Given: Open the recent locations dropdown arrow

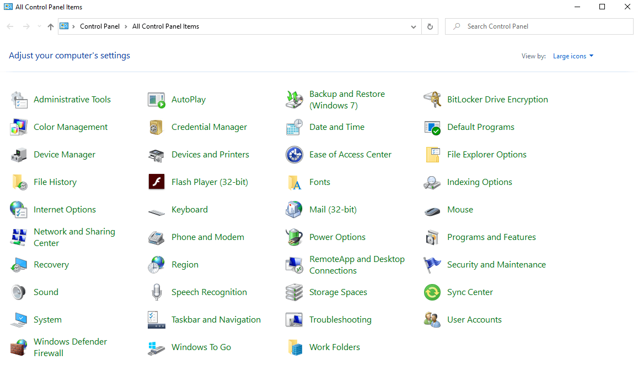Looking at the screenshot, I should 39,26.
